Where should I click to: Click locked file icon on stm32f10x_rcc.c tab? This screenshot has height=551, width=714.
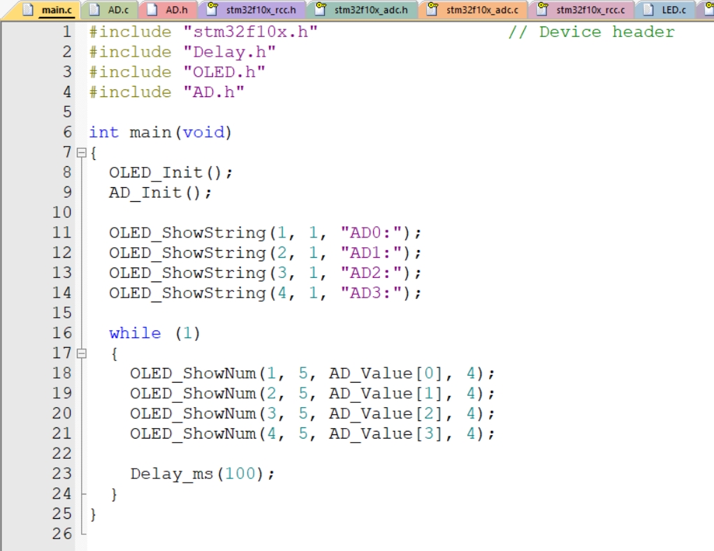(x=542, y=8)
